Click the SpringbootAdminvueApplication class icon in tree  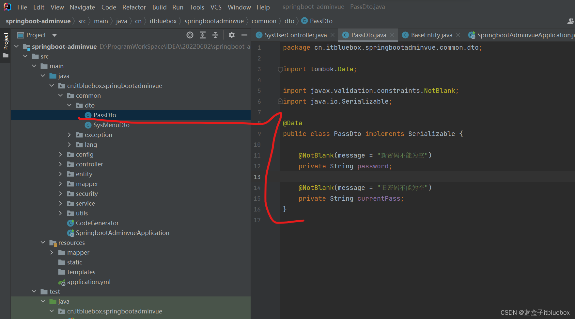point(70,233)
